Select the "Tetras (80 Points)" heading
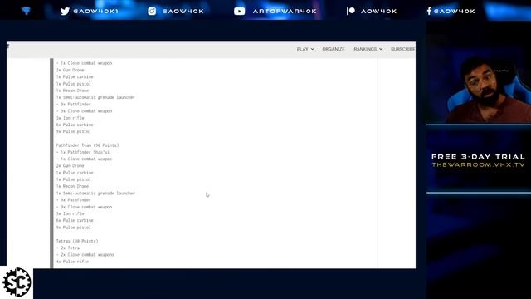 [77, 241]
